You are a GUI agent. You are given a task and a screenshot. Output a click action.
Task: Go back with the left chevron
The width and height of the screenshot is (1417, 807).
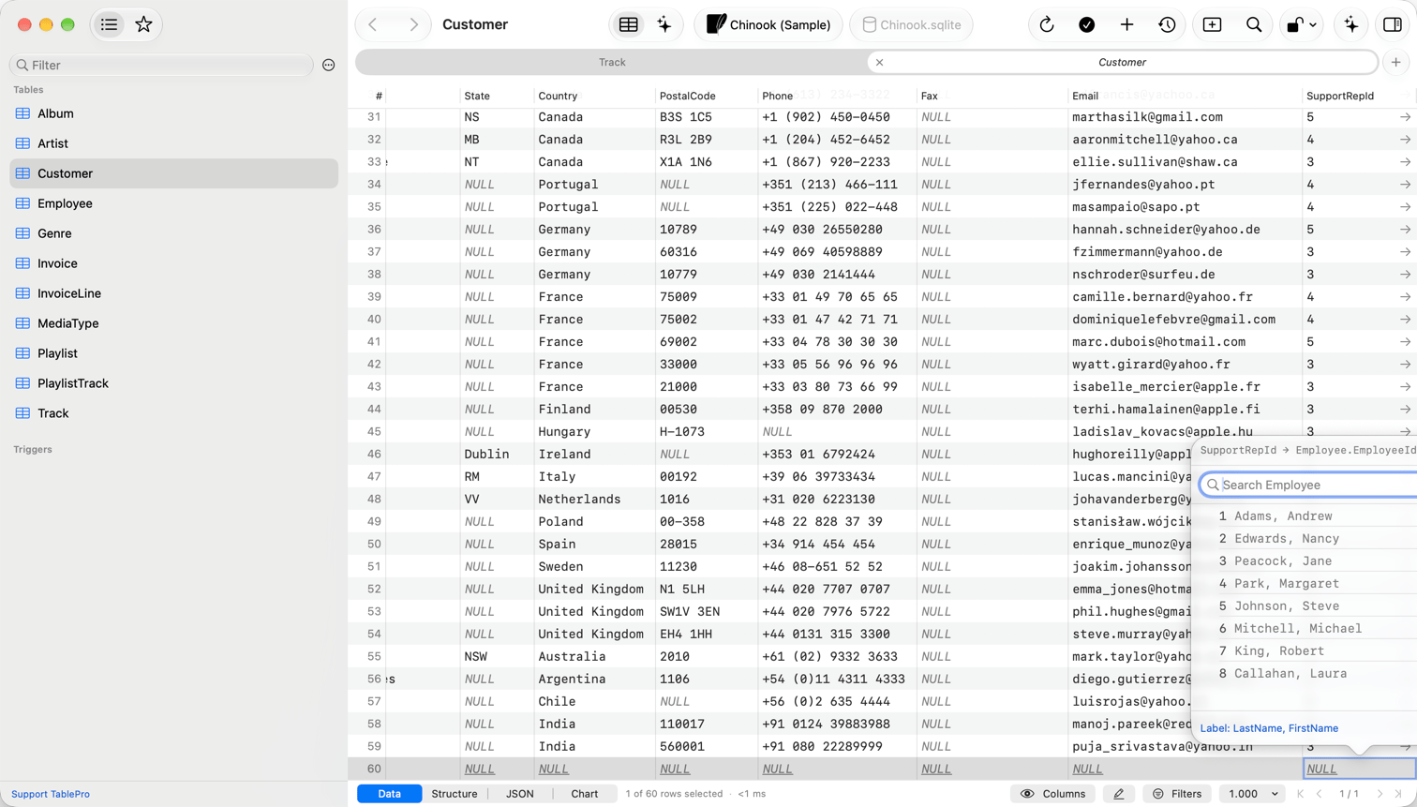coord(373,24)
